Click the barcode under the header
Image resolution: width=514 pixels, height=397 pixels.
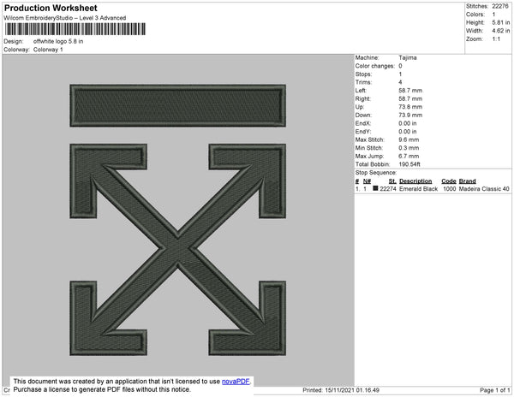point(75,29)
